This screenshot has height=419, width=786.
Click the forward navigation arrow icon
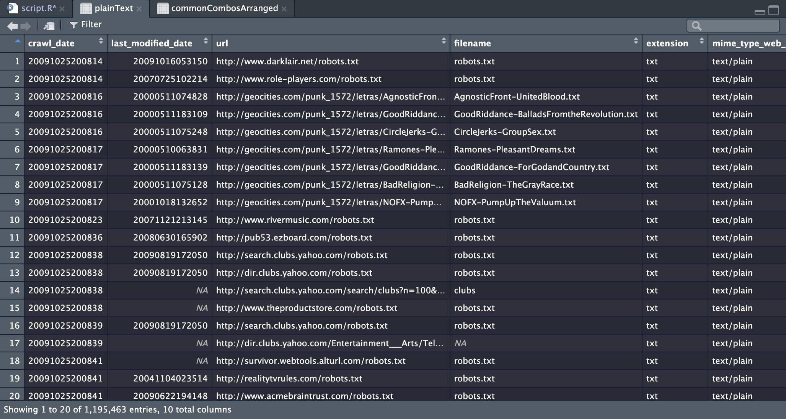click(26, 26)
